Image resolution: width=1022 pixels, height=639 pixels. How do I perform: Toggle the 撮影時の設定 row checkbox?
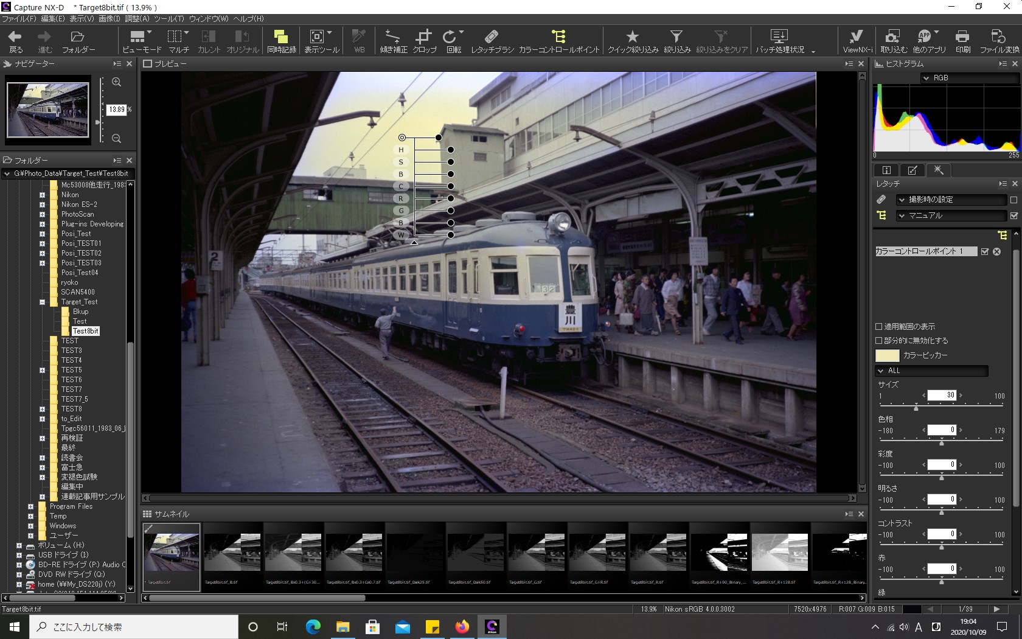coord(1013,200)
